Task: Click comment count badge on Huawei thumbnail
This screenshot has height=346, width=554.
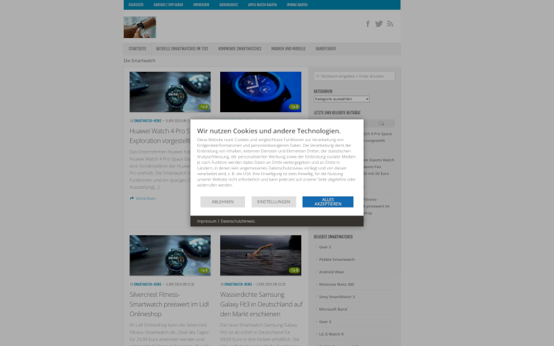Action: pyautogui.click(x=204, y=107)
